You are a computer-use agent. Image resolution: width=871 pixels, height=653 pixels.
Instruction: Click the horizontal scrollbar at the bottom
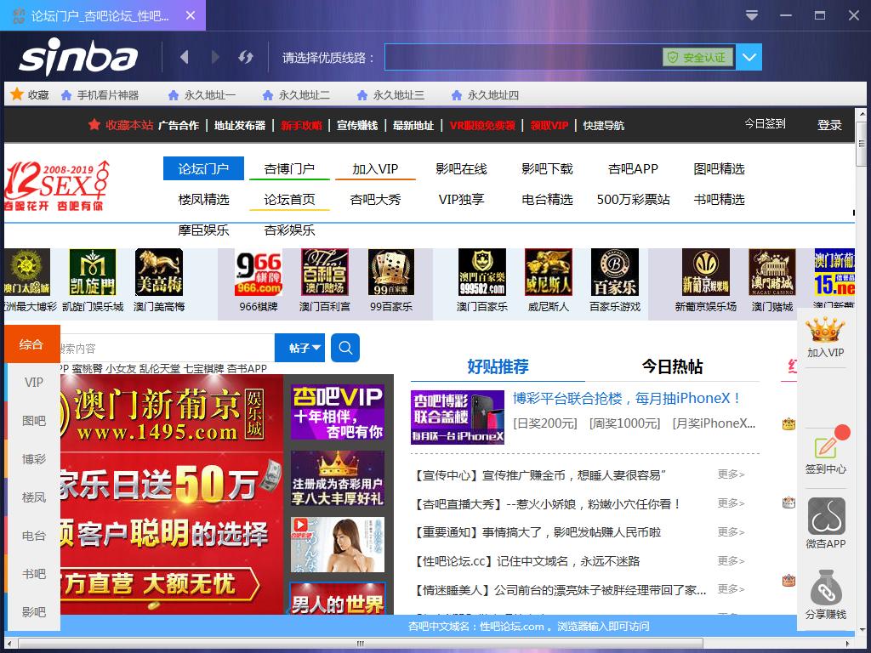361,644
